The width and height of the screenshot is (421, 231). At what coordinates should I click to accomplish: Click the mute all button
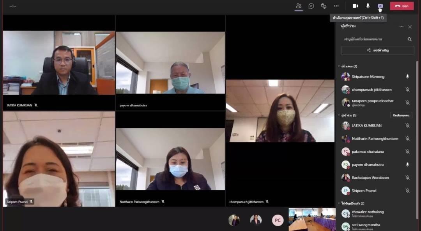pyautogui.click(x=401, y=115)
